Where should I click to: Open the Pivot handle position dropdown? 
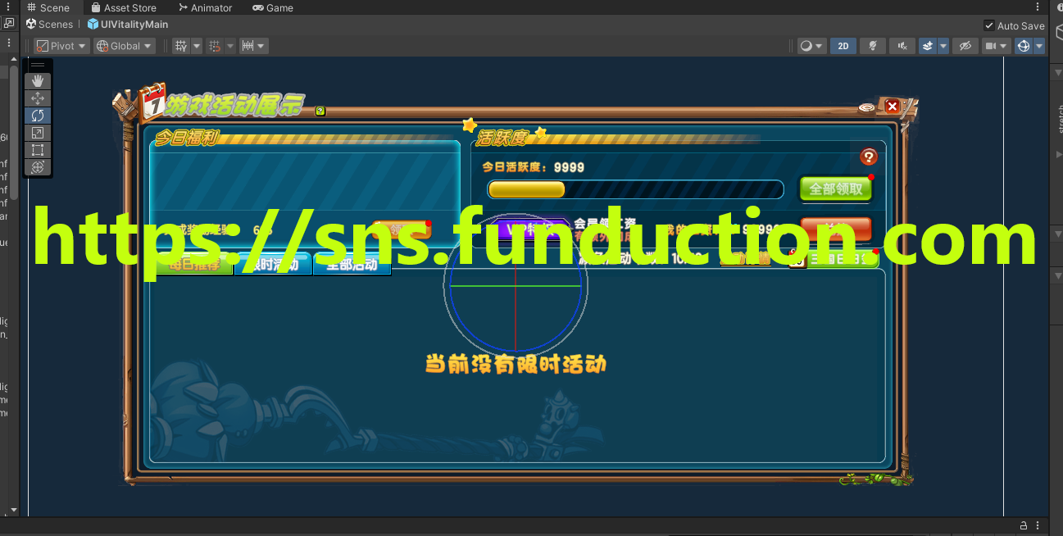[61, 46]
